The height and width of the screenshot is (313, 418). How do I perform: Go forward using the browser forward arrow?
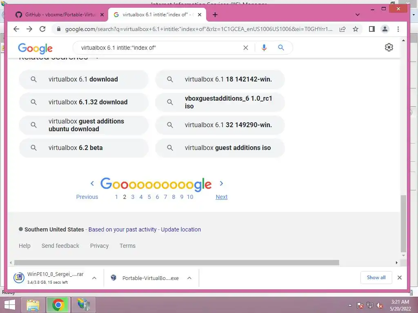tap(29, 29)
